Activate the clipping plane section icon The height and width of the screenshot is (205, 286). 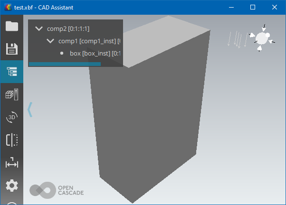(11, 140)
